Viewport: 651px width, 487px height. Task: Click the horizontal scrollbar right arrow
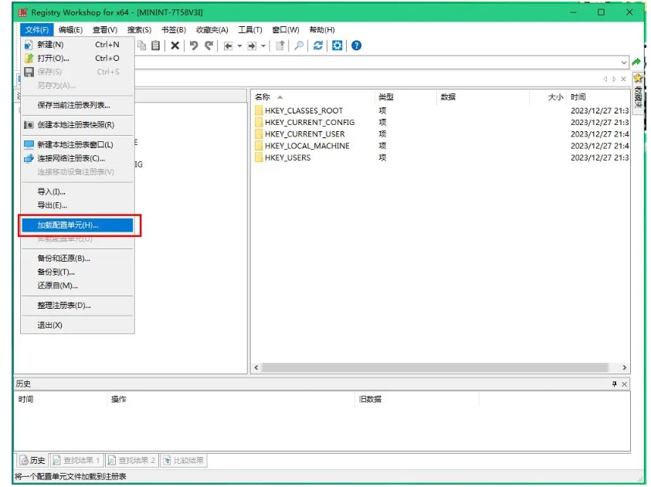624,368
